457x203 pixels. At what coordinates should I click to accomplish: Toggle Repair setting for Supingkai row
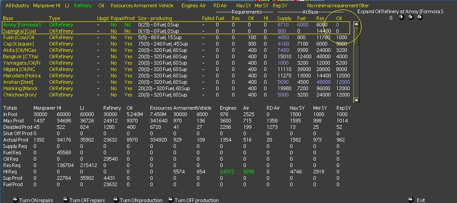tap(114, 31)
